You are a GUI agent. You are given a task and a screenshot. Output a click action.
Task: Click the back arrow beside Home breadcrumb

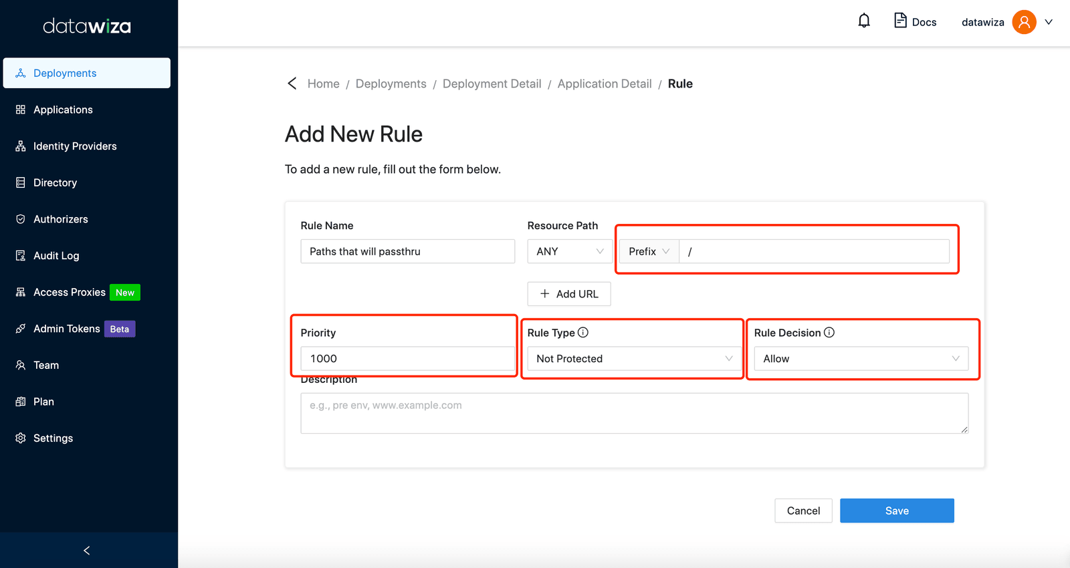point(292,84)
